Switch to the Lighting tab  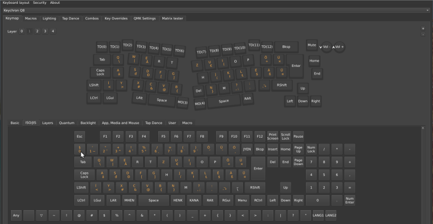click(x=49, y=18)
